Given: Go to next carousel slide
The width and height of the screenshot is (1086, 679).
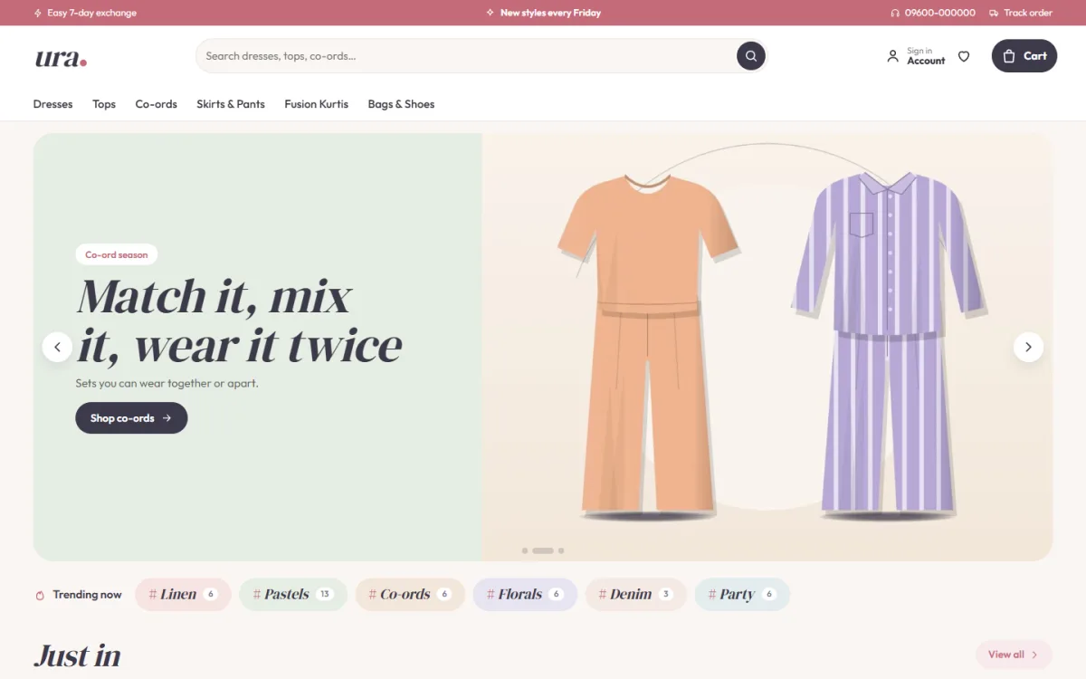Looking at the screenshot, I should click(x=1028, y=347).
